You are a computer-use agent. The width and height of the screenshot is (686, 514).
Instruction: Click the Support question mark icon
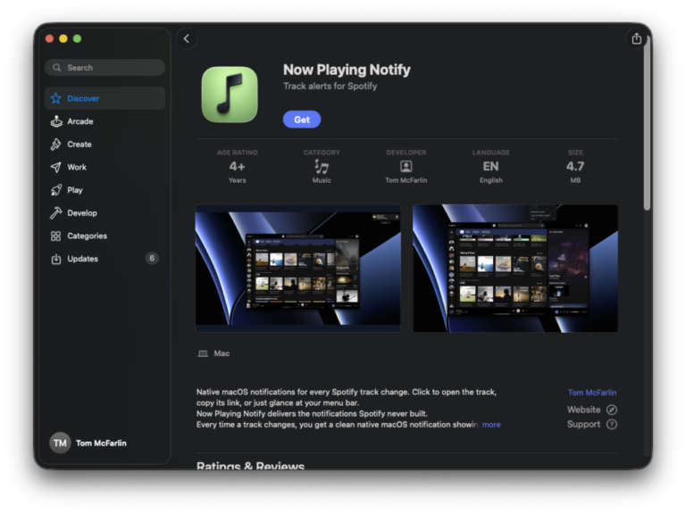(612, 425)
